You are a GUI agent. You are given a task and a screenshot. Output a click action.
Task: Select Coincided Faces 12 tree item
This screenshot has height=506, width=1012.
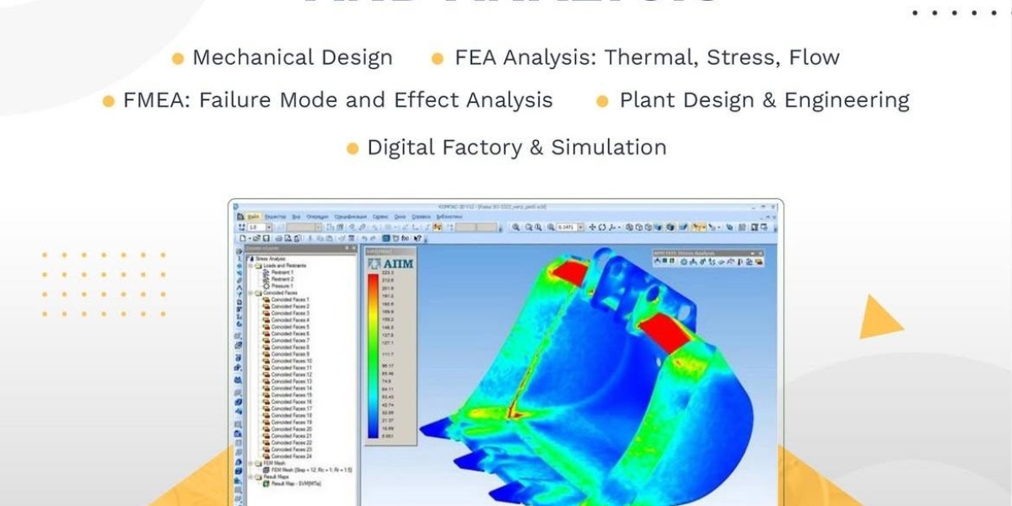(x=290, y=374)
